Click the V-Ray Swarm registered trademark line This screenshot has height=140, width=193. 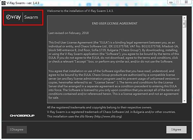(x=111, y=112)
